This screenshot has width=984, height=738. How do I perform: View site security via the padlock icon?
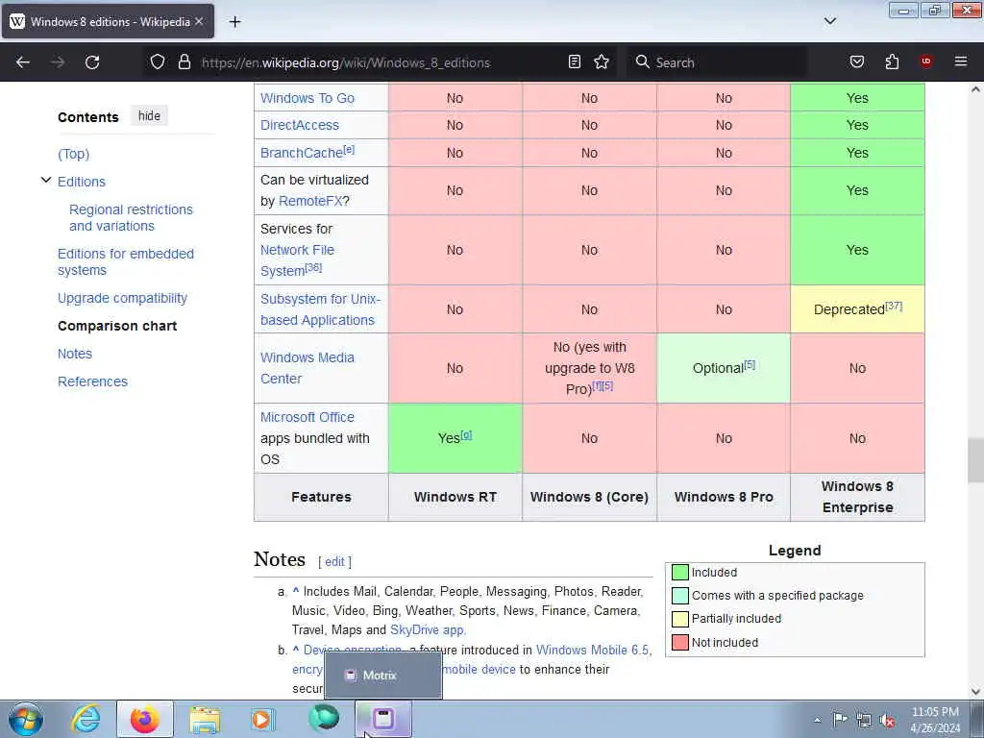tap(184, 62)
